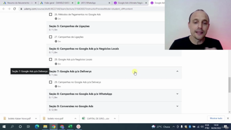Close the WhatsApp tab
The width and height of the screenshot is (231, 130).
tap(109, 3)
